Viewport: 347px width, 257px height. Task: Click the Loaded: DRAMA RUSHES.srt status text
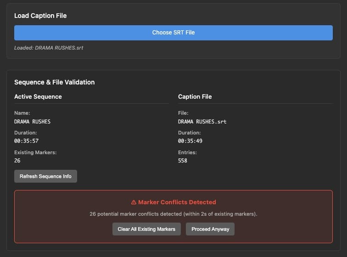[49, 48]
